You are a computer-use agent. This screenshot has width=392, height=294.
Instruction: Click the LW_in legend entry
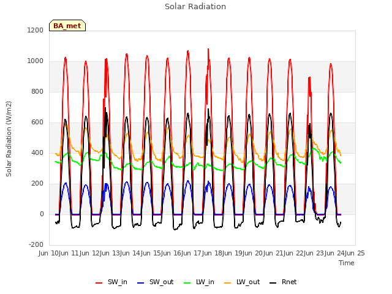click(x=199, y=282)
